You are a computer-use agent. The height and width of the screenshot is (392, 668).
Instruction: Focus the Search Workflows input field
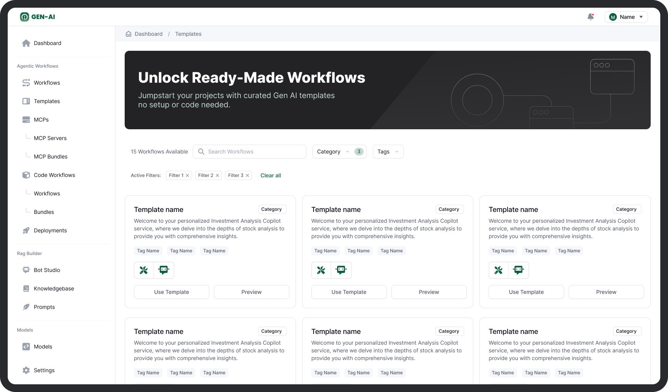(254, 152)
